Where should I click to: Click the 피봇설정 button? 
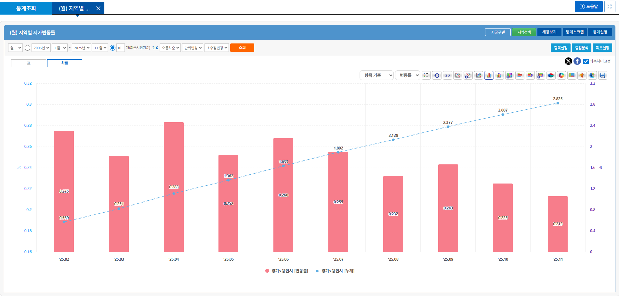(x=602, y=48)
